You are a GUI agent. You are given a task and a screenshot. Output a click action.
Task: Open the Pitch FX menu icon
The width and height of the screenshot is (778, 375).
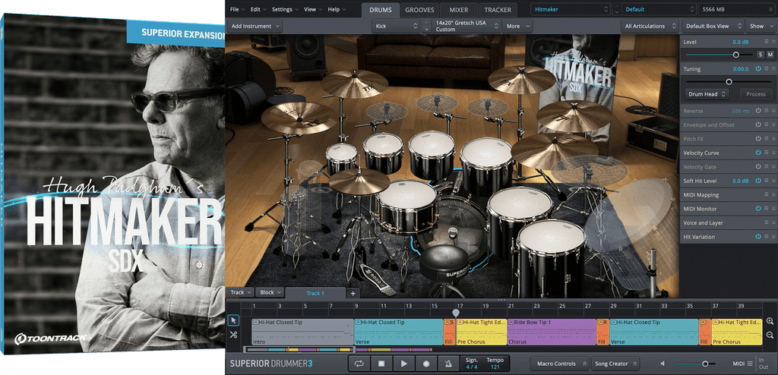[767, 139]
